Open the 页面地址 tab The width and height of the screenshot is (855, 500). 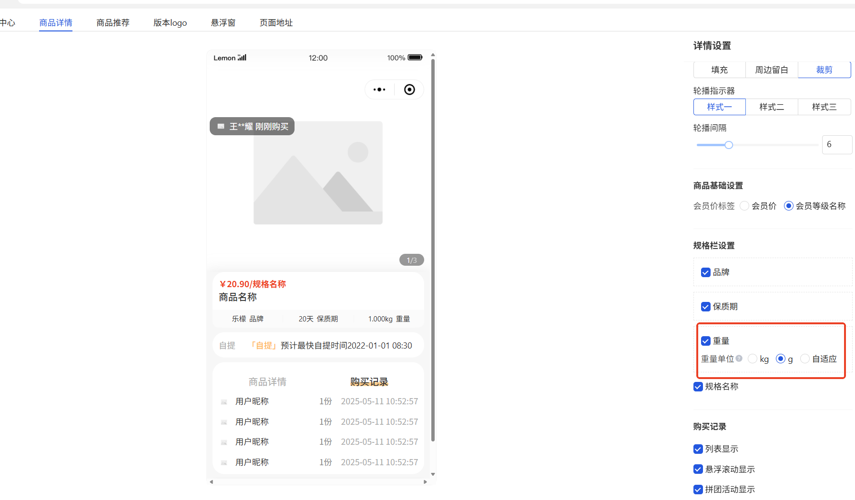(276, 22)
